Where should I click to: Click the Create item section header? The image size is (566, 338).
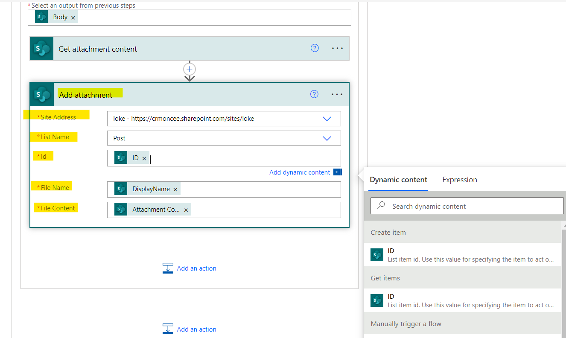click(x=463, y=232)
